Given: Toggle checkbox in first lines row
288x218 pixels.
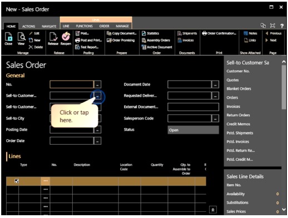Looking at the screenshot, I should click(x=17, y=181).
